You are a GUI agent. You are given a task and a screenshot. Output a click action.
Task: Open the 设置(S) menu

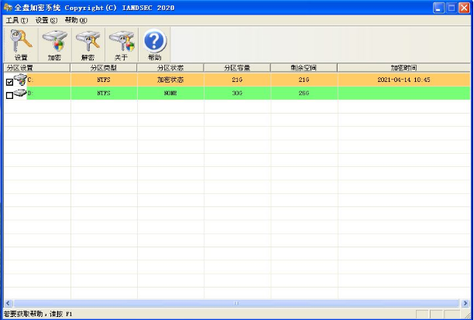coord(46,20)
